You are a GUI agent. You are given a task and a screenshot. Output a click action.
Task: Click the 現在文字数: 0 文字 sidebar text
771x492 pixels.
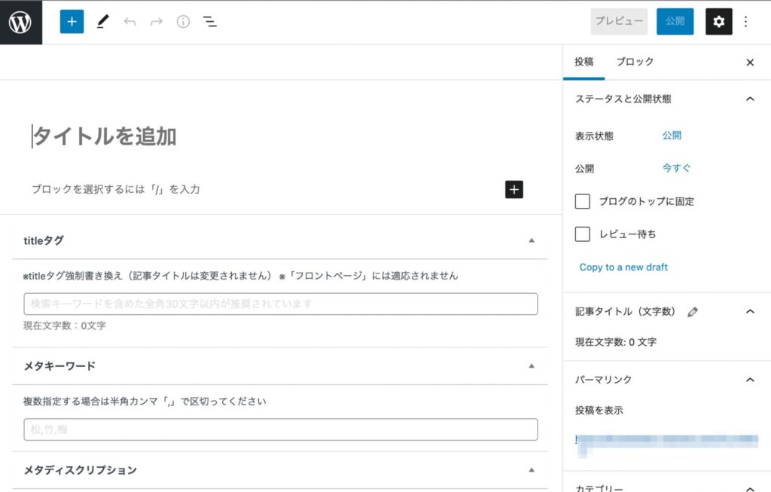point(616,342)
